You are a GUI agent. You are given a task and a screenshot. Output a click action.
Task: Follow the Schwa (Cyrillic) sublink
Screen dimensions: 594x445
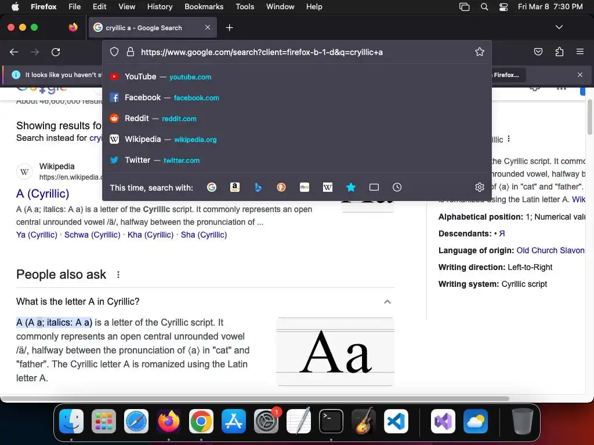tap(92, 235)
